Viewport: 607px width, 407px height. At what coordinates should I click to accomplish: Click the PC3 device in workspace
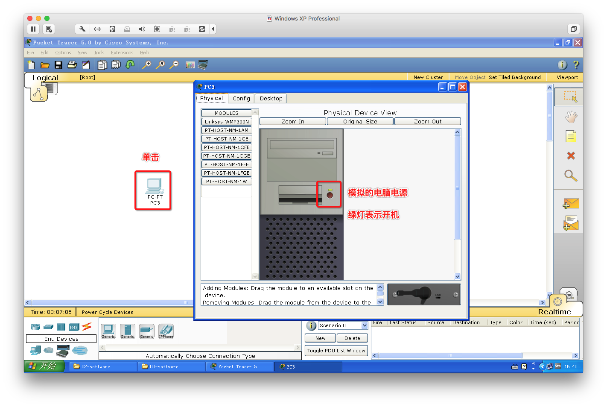point(155,191)
